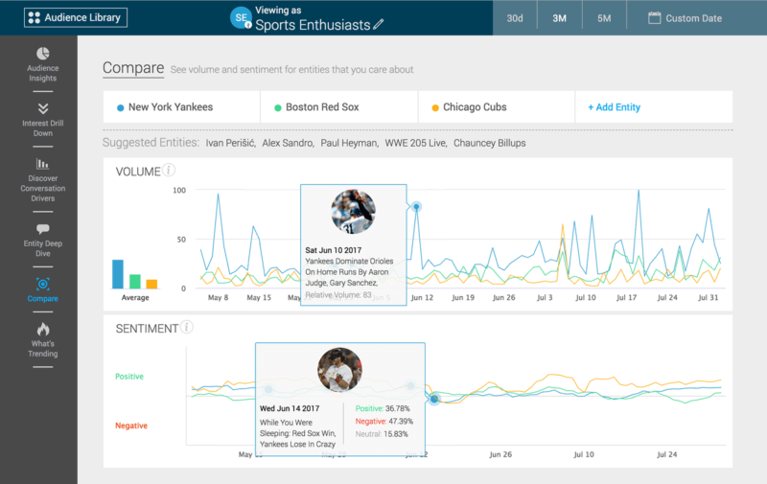The width and height of the screenshot is (767, 484).
Task: Click the Positive: 36.78% value
Action: tap(383, 408)
